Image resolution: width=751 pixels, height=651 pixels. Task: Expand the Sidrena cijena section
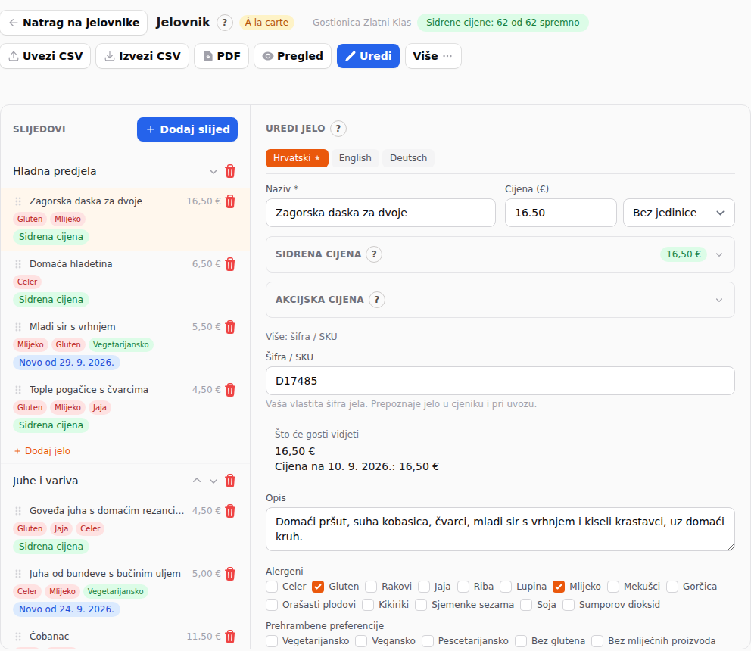pyautogui.click(x=719, y=255)
